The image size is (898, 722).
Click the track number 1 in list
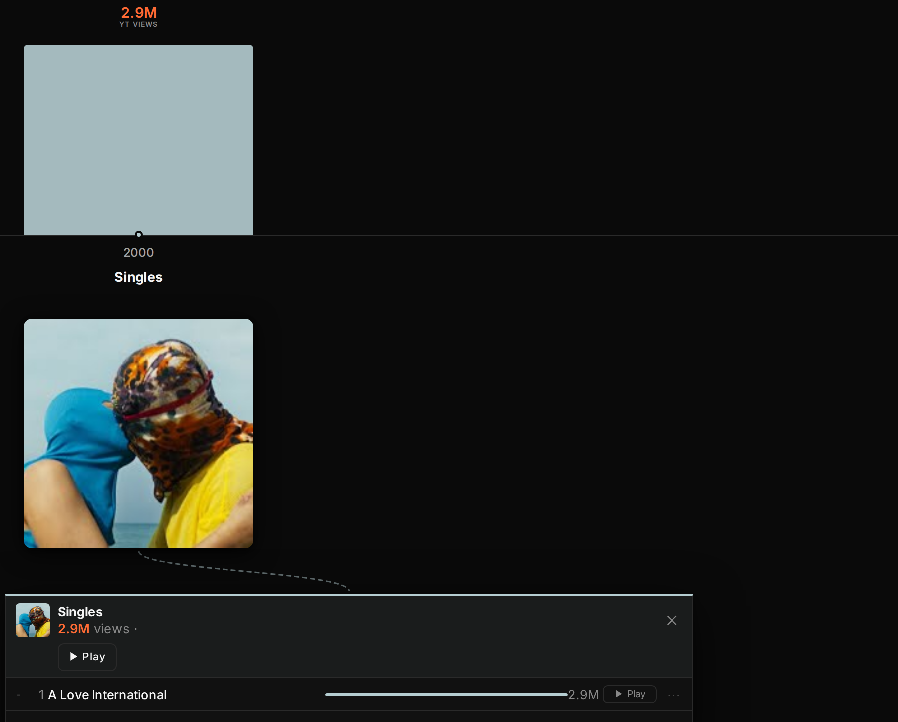coord(41,695)
